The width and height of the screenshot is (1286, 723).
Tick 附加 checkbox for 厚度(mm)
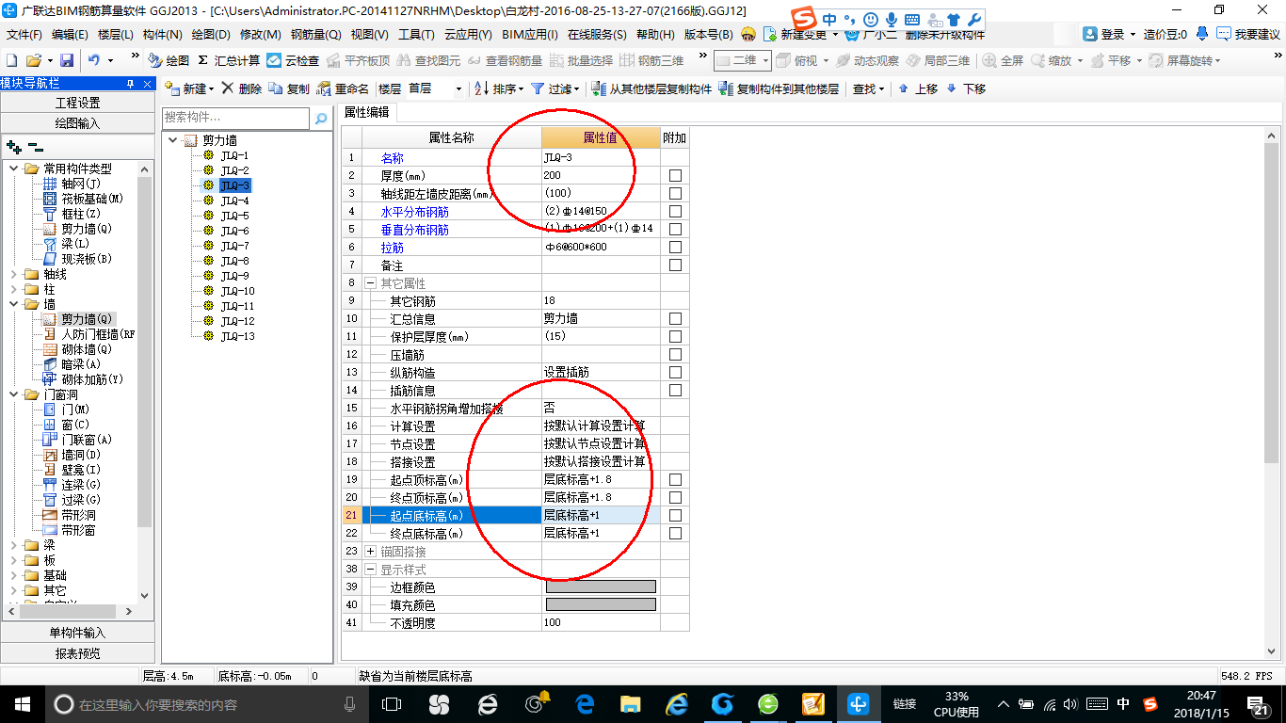[675, 176]
